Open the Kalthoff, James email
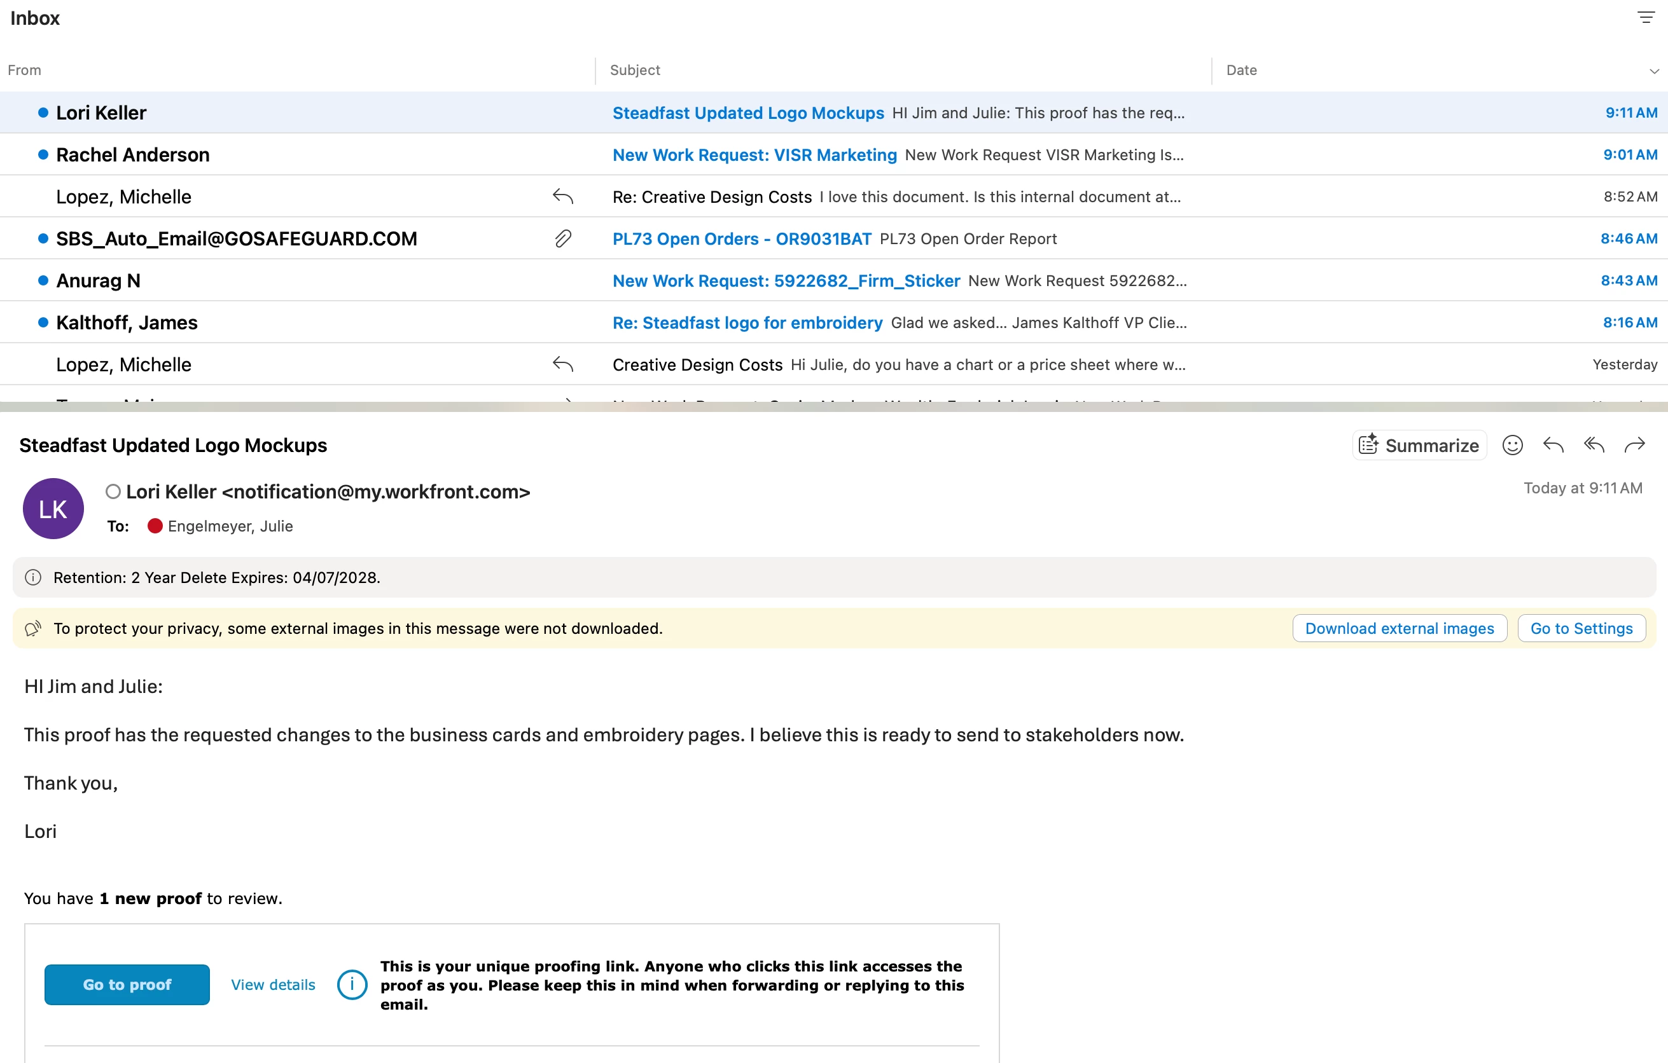 (747, 322)
